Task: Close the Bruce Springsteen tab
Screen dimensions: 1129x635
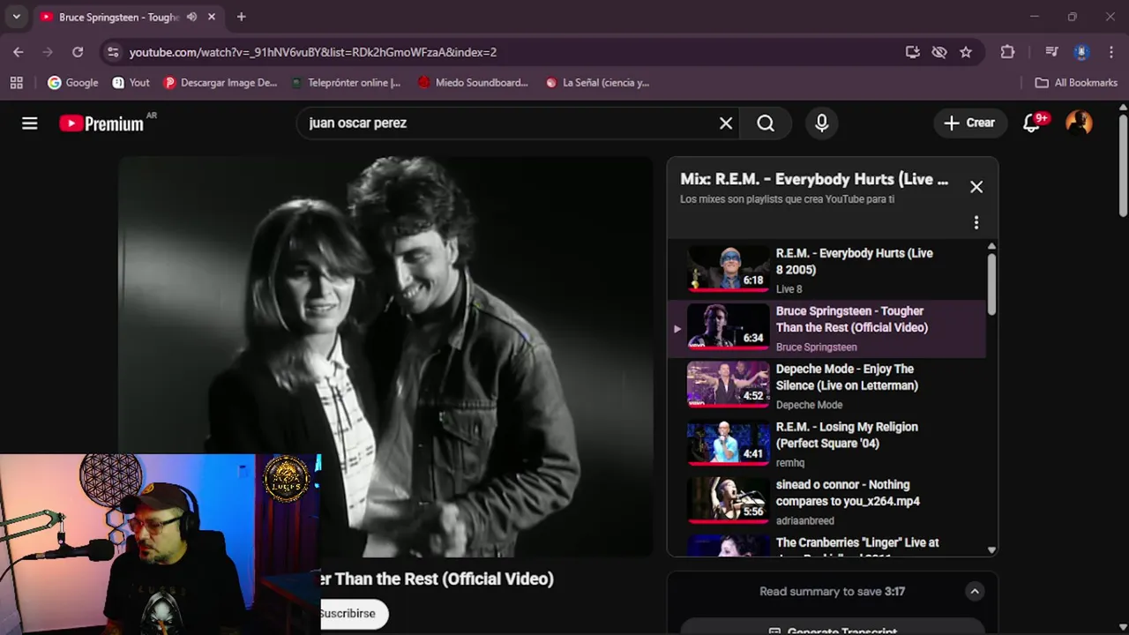Action: point(212,17)
